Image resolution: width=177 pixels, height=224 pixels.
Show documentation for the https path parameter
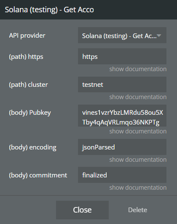click(x=138, y=69)
